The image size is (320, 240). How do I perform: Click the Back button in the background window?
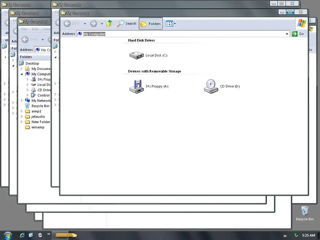(x=30, y=39)
